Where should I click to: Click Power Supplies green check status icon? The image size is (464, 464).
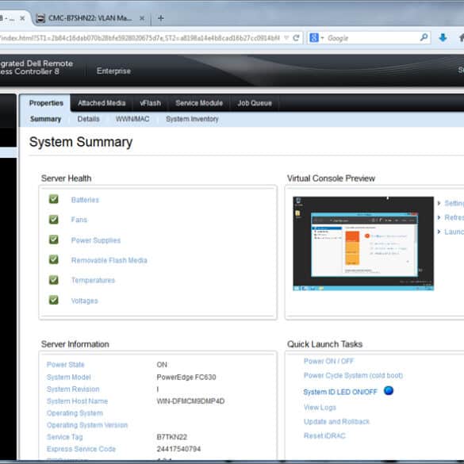[x=54, y=240]
